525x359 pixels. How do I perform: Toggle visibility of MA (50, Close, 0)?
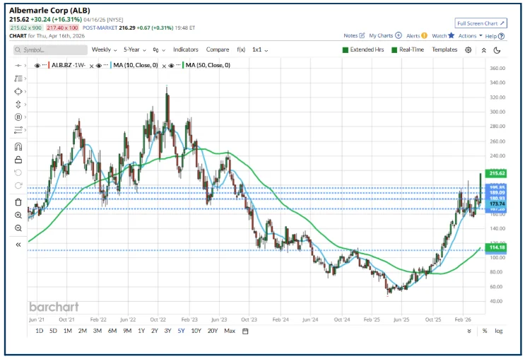click(171, 66)
